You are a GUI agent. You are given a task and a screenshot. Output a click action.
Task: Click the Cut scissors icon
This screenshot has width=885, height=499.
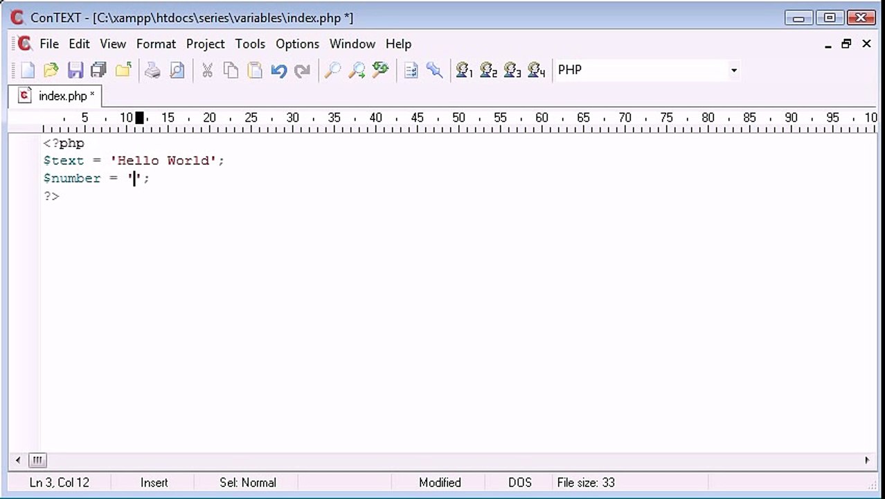207,70
